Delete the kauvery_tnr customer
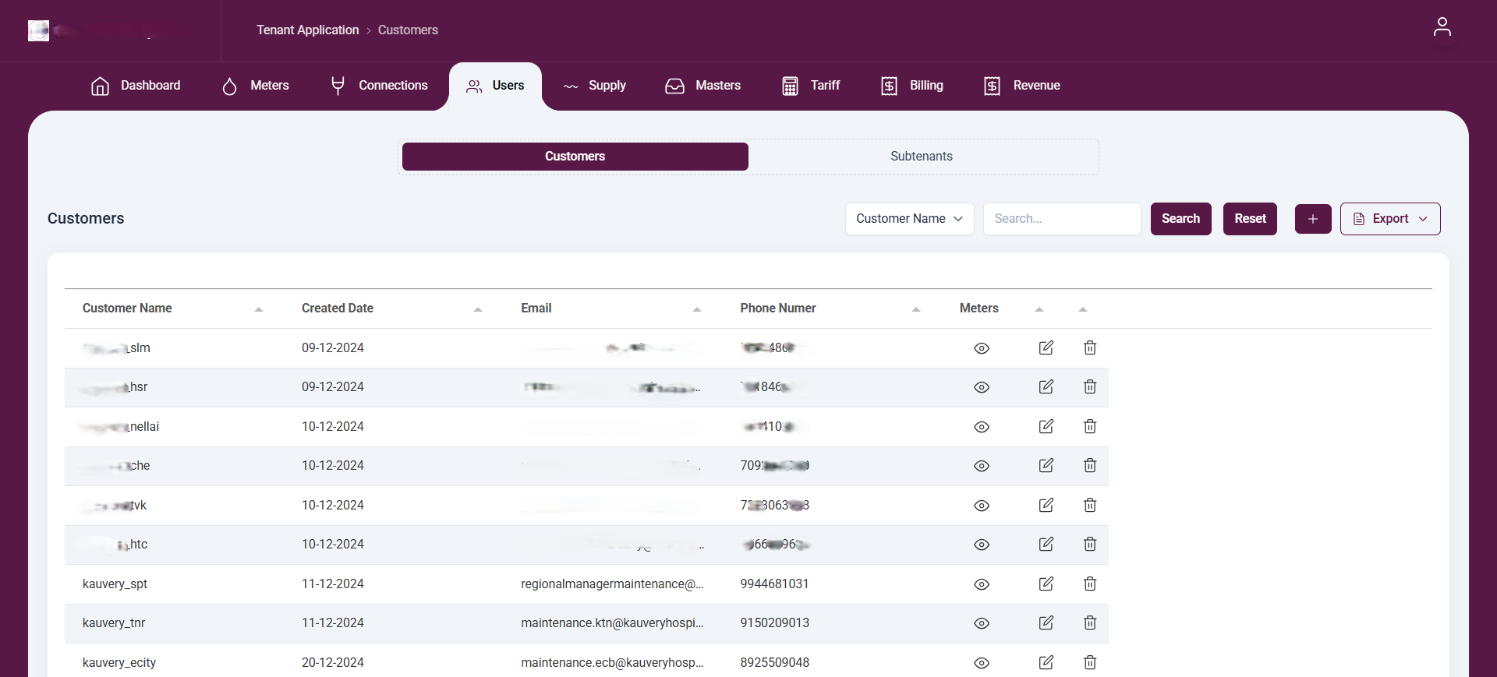 [x=1089, y=622]
